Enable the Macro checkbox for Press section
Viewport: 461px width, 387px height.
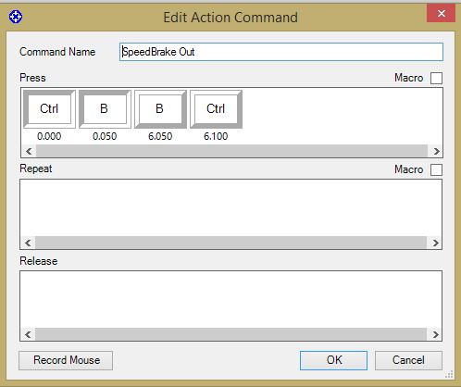436,78
